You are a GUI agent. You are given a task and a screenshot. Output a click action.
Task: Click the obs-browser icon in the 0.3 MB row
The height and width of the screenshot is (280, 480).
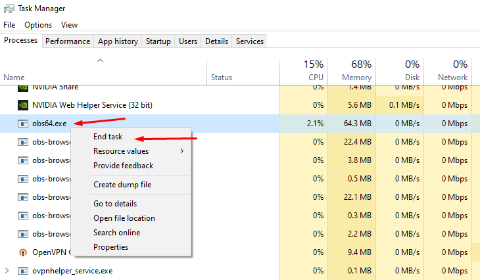[x=23, y=216]
